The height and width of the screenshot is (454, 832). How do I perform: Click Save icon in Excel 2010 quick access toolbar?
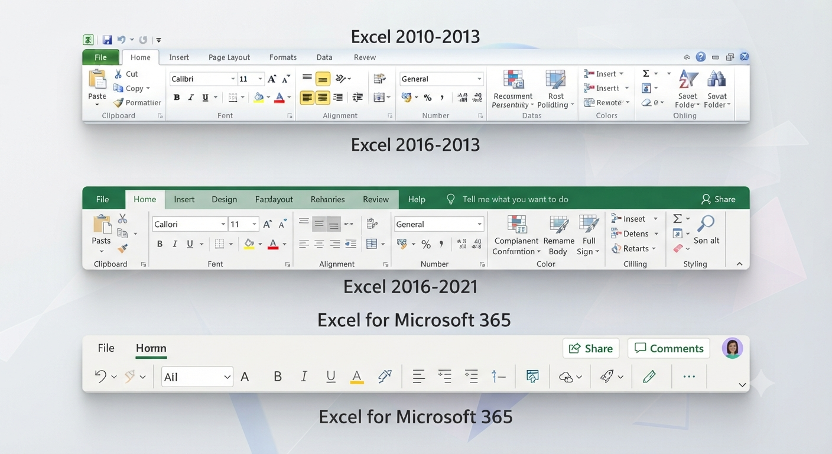pos(107,40)
